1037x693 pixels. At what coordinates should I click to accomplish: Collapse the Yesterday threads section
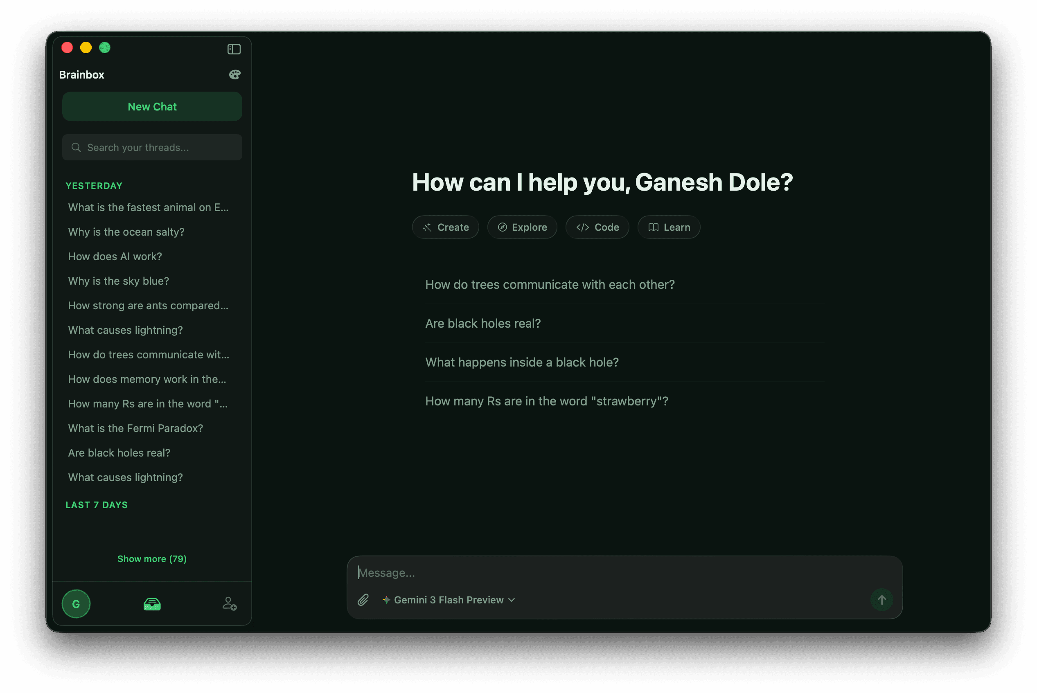pyautogui.click(x=94, y=186)
